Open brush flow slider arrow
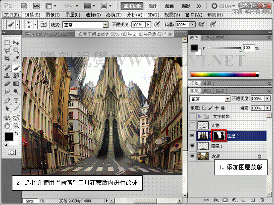Viewport: 274px width, 205px height. coord(193,24)
